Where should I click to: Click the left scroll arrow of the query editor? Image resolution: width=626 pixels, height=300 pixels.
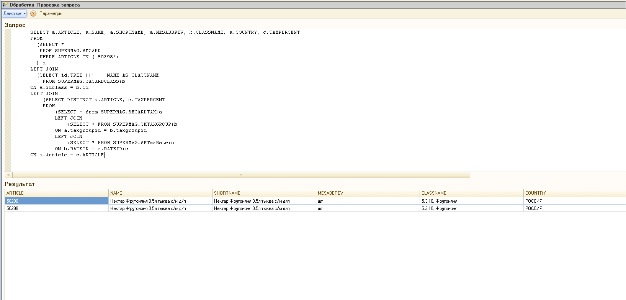click(8, 175)
